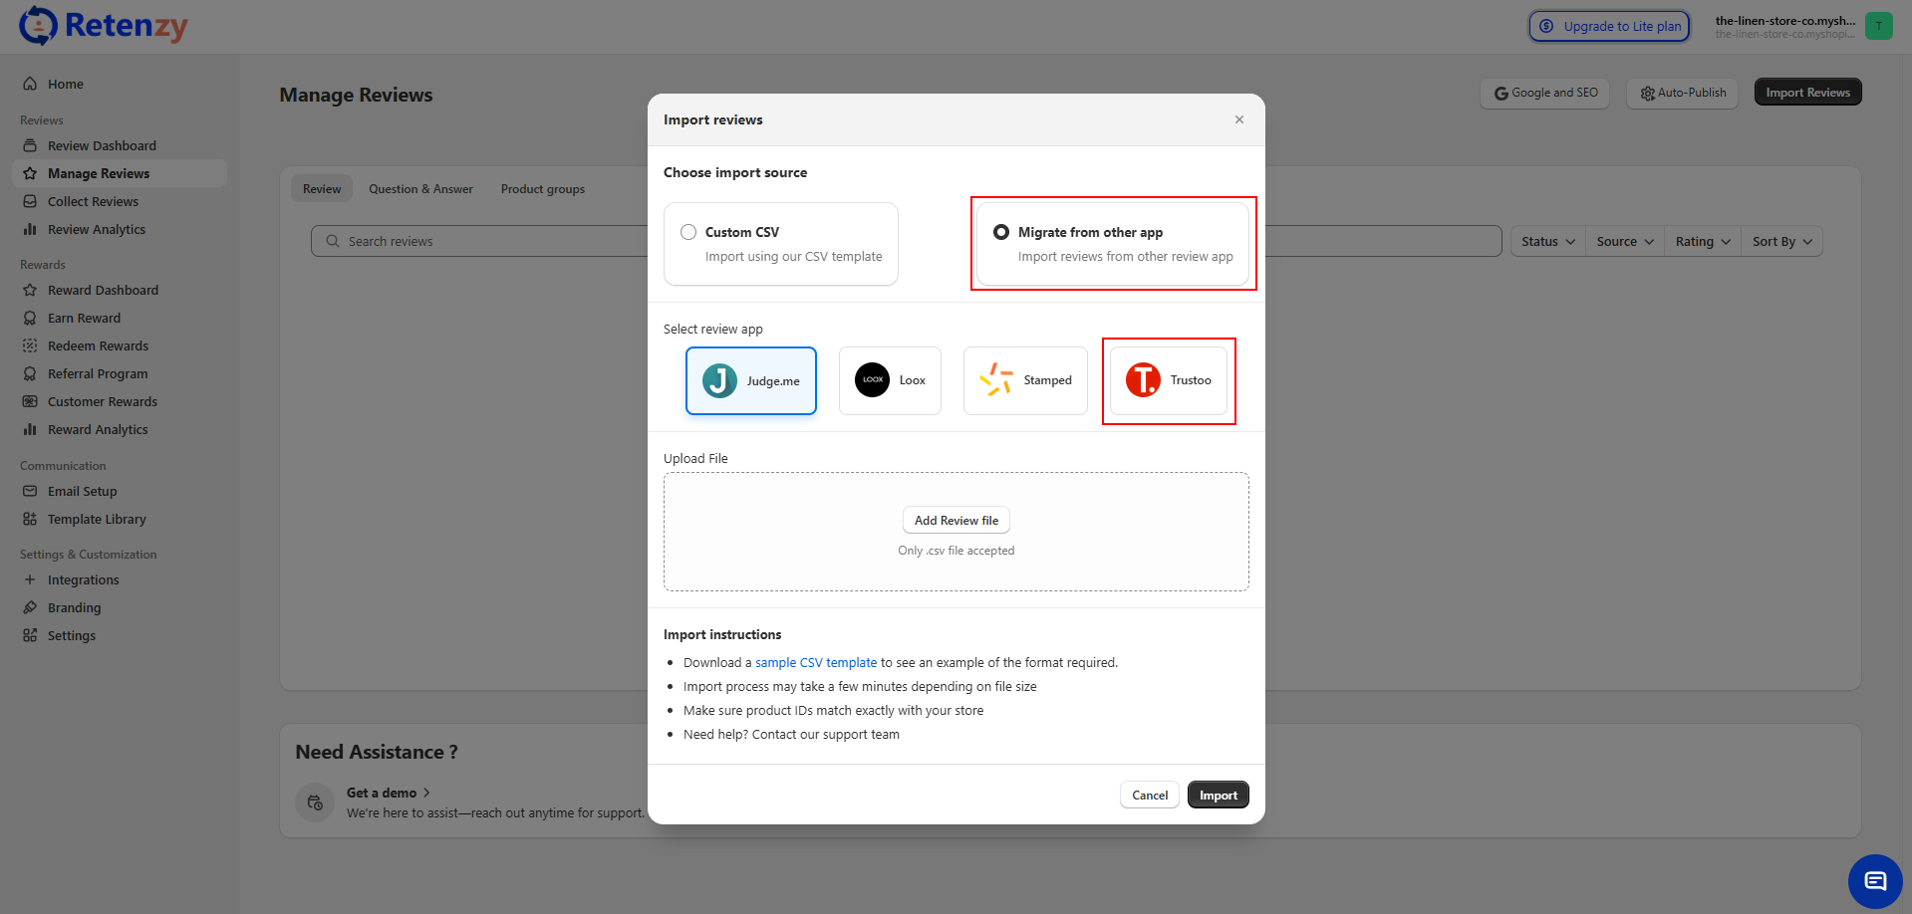Click the Trustoo logo icon
The height and width of the screenshot is (914, 1912).
tap(1143, 379)
